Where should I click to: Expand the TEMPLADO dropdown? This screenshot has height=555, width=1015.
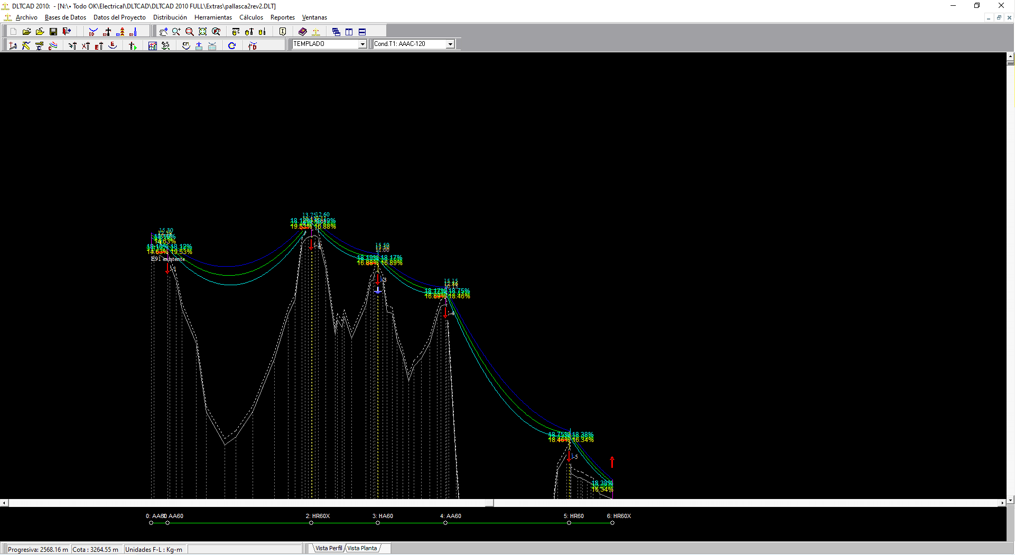(362, 44)
